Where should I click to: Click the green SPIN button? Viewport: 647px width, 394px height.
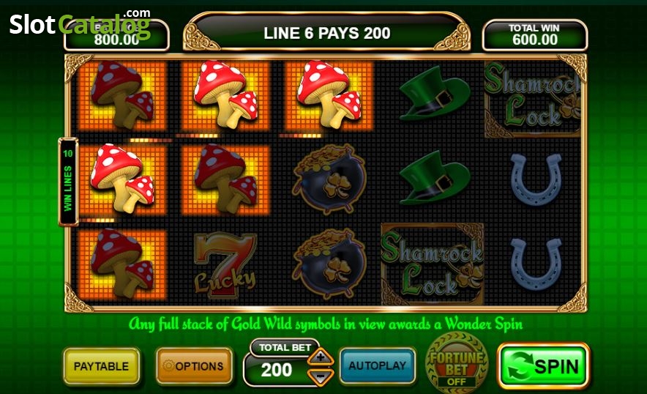click(543, 366)
